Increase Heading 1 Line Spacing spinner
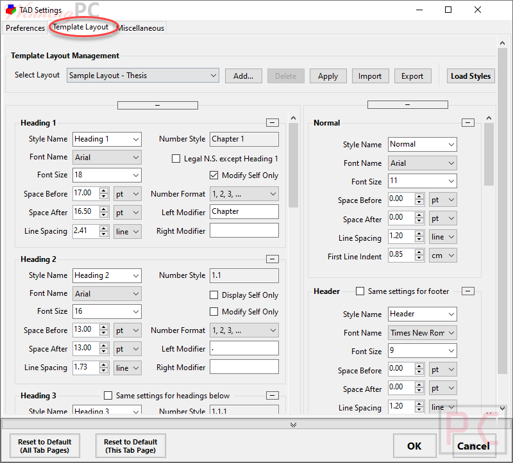This screenshot has width=513, height=463. click(x=104, y=228)
